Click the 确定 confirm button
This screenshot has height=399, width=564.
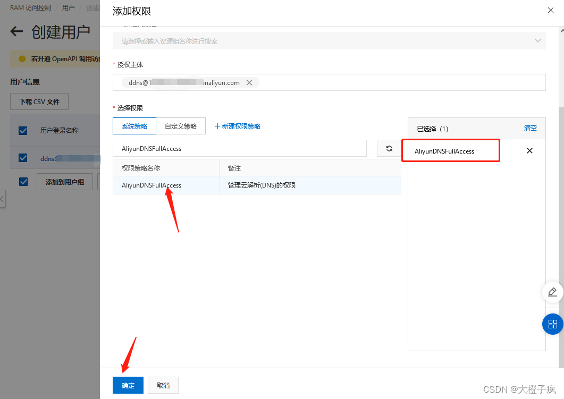[128, 385]
